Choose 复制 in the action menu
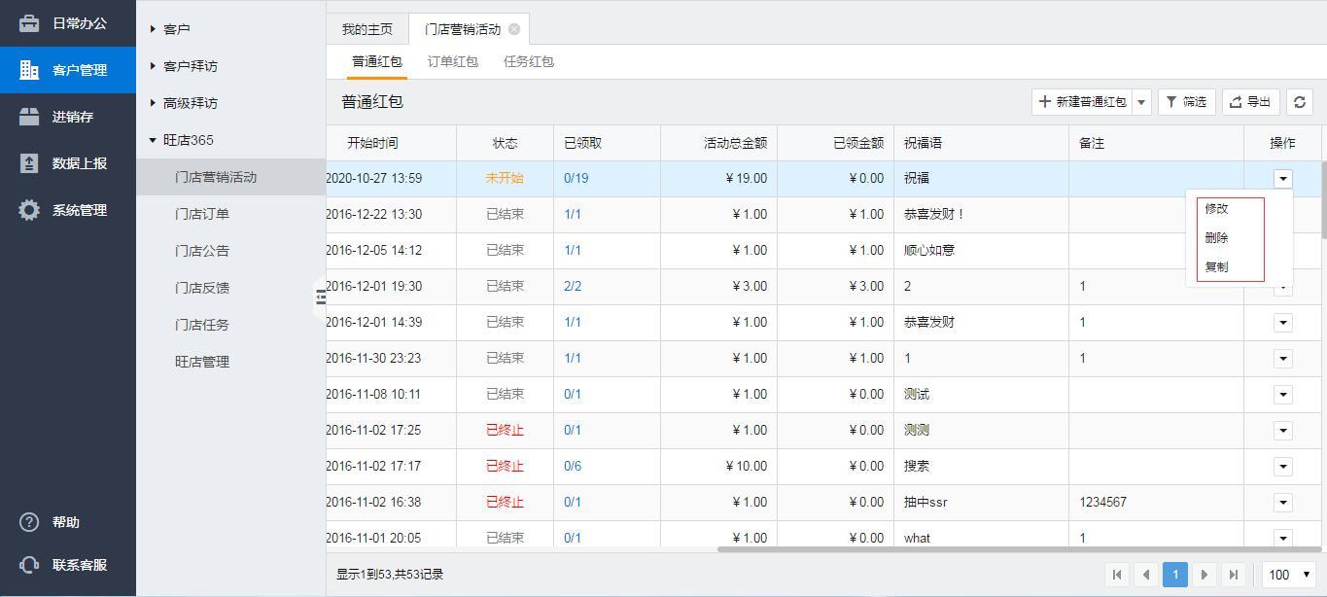This screenshot has height=597, width=1327. (1216, 266)
